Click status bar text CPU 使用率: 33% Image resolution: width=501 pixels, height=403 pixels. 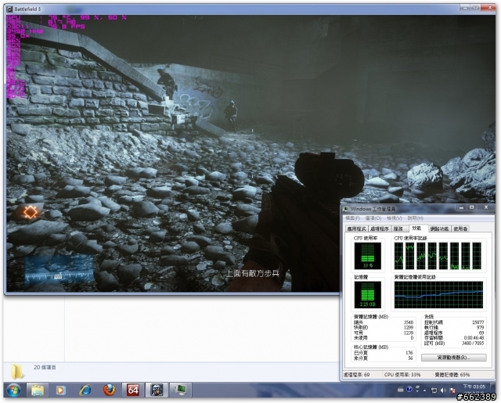point(402,375)
